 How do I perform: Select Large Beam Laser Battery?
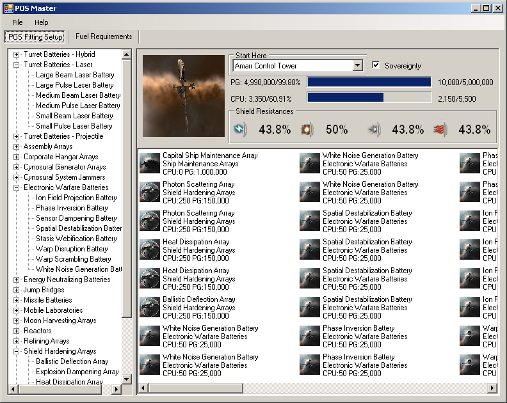[75, 75]
